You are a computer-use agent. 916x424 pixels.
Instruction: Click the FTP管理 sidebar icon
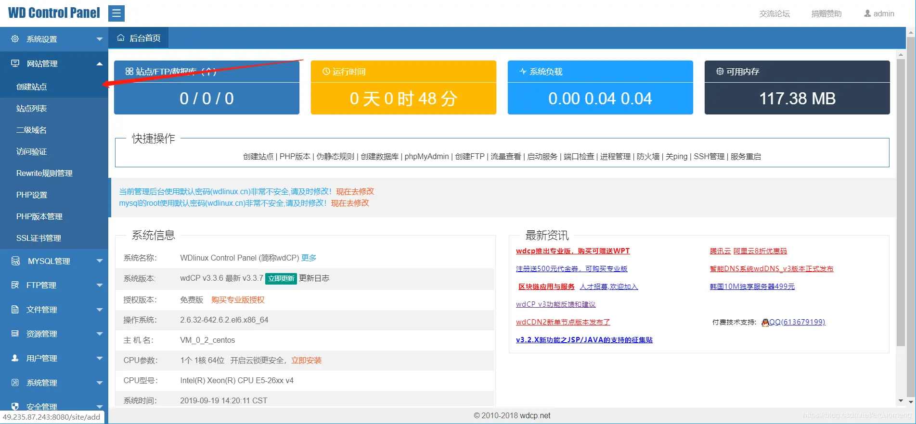click(15, 285)
